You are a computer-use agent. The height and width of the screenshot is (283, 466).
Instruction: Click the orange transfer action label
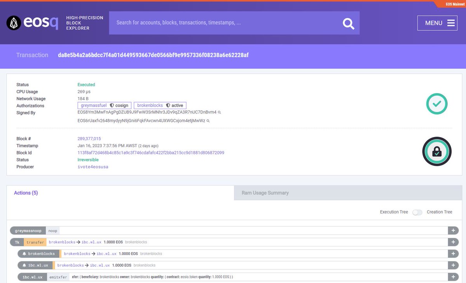35,242
